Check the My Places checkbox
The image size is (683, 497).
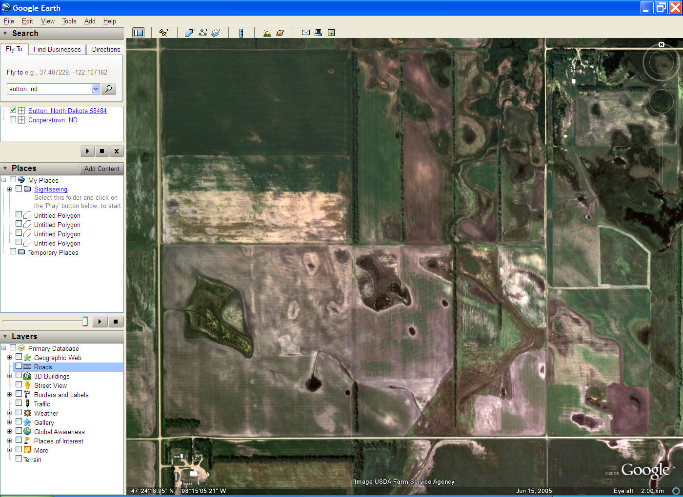pyautogui.click(x=13, y=179)
